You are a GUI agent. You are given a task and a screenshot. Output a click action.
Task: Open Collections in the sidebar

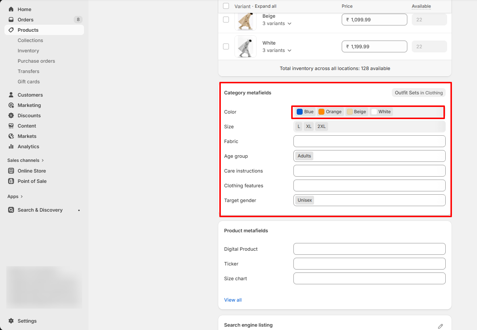click(x=30, y=40)
